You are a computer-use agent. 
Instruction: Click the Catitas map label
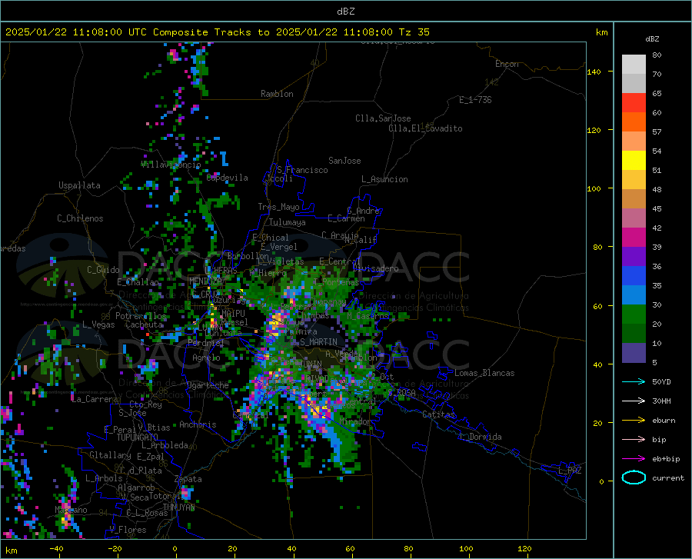click(438, 414)
